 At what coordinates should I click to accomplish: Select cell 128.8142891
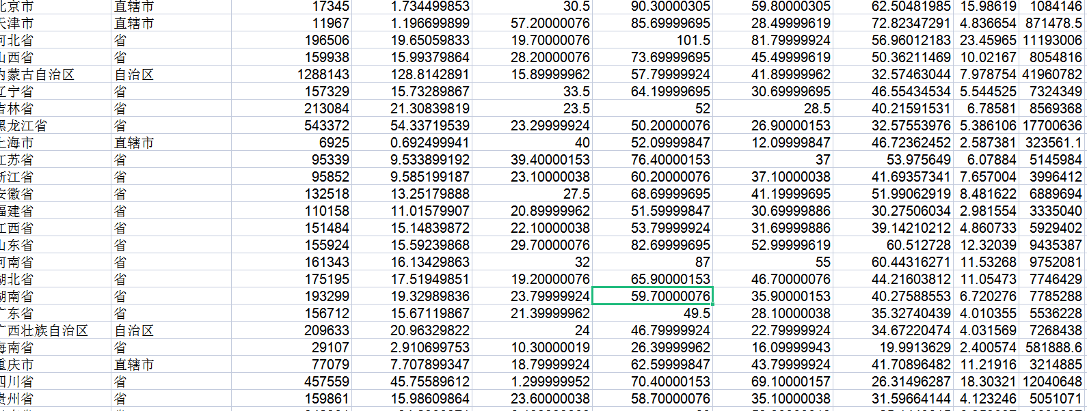tap(412, 74)
